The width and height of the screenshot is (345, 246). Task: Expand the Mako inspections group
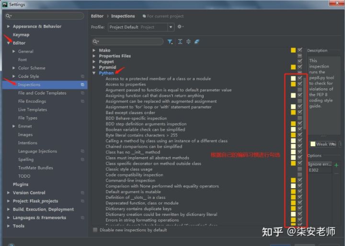click(94, 50)
